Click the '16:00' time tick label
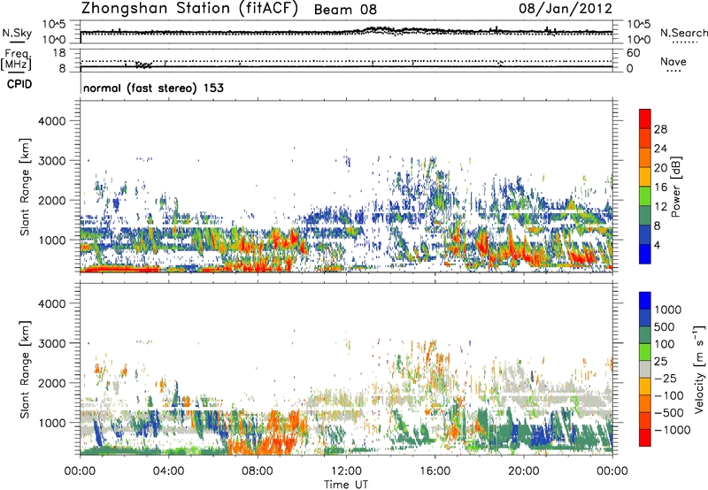The height and width of the screenshot is (490, 708). pyautogui.click(x=435, y=471)
